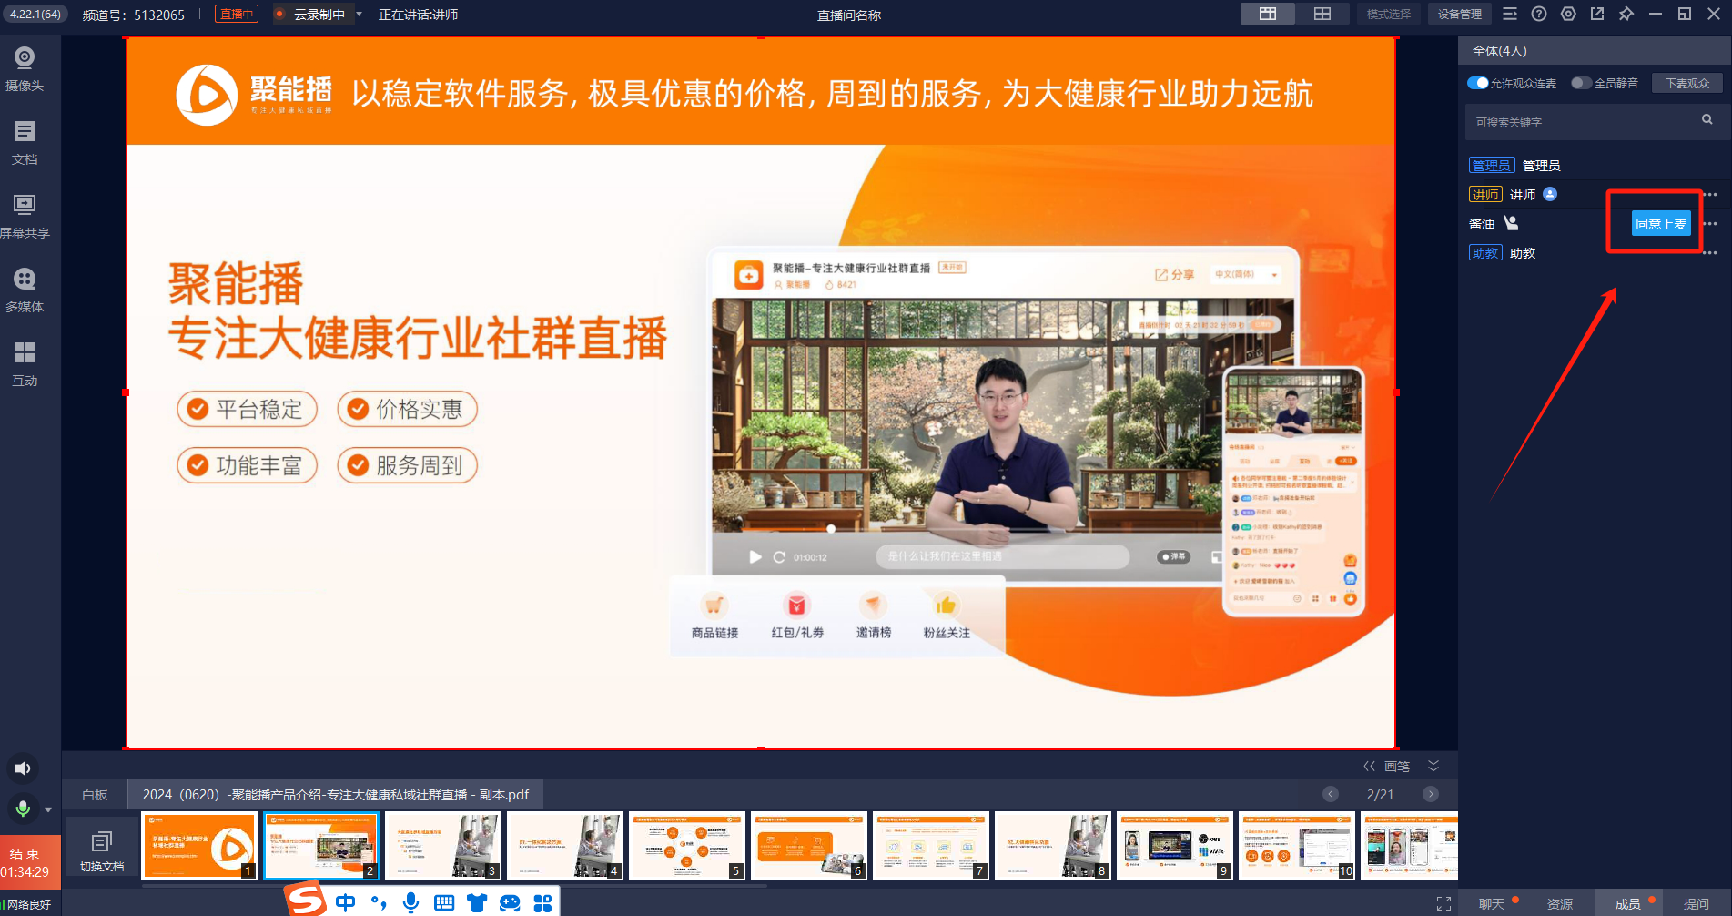
Task: Click the 全体(4人) members header
Action: click(1500, 51)
